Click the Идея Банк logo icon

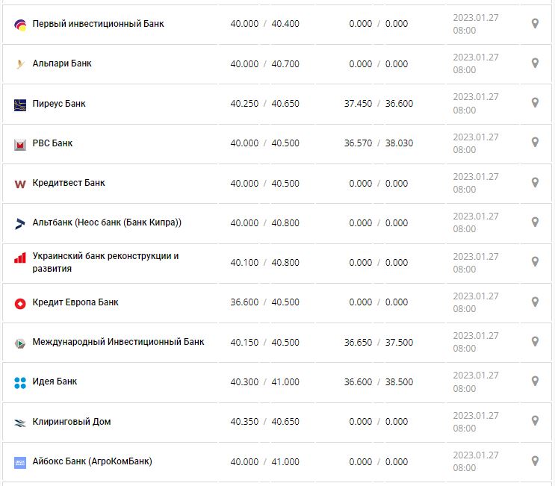[20, 383]
